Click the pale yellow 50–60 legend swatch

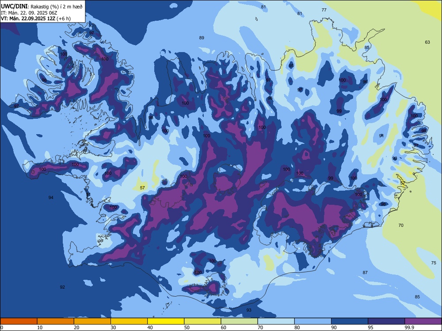click(x=202, y=321)
